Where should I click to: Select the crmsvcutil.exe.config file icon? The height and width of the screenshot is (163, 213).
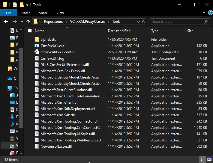point(37,52)
